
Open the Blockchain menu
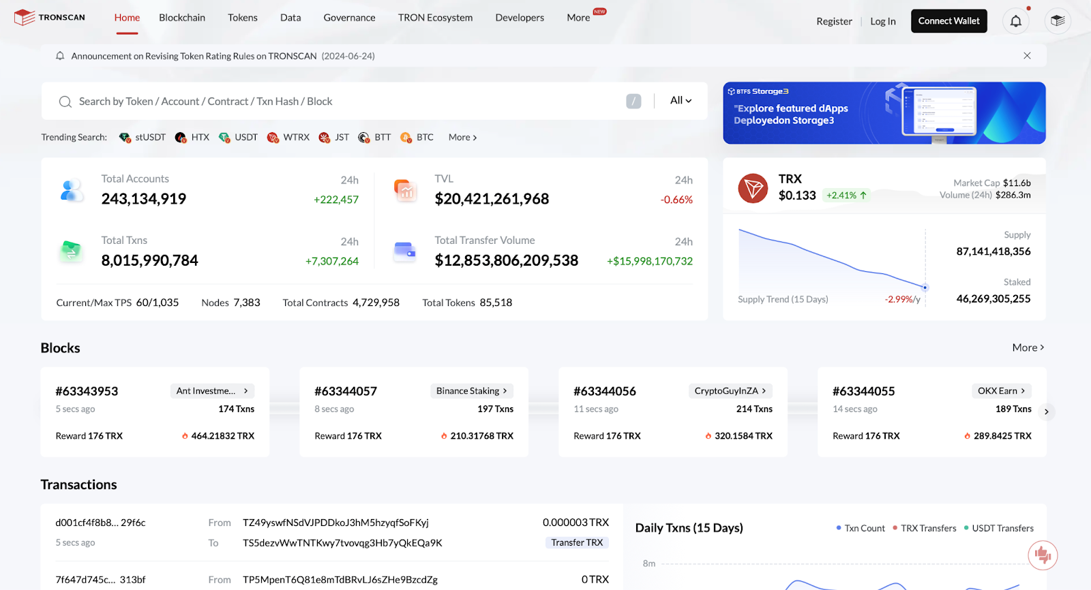coord(182,18)
